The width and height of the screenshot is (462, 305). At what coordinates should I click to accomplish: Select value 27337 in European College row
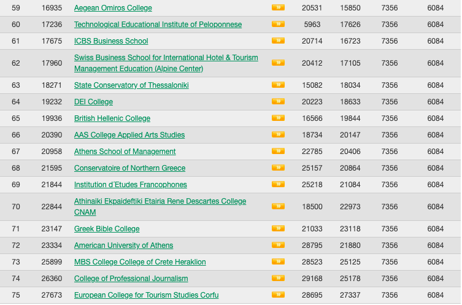pos(350,295)
